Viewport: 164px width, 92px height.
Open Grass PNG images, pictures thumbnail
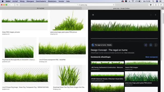coord(25,20)
